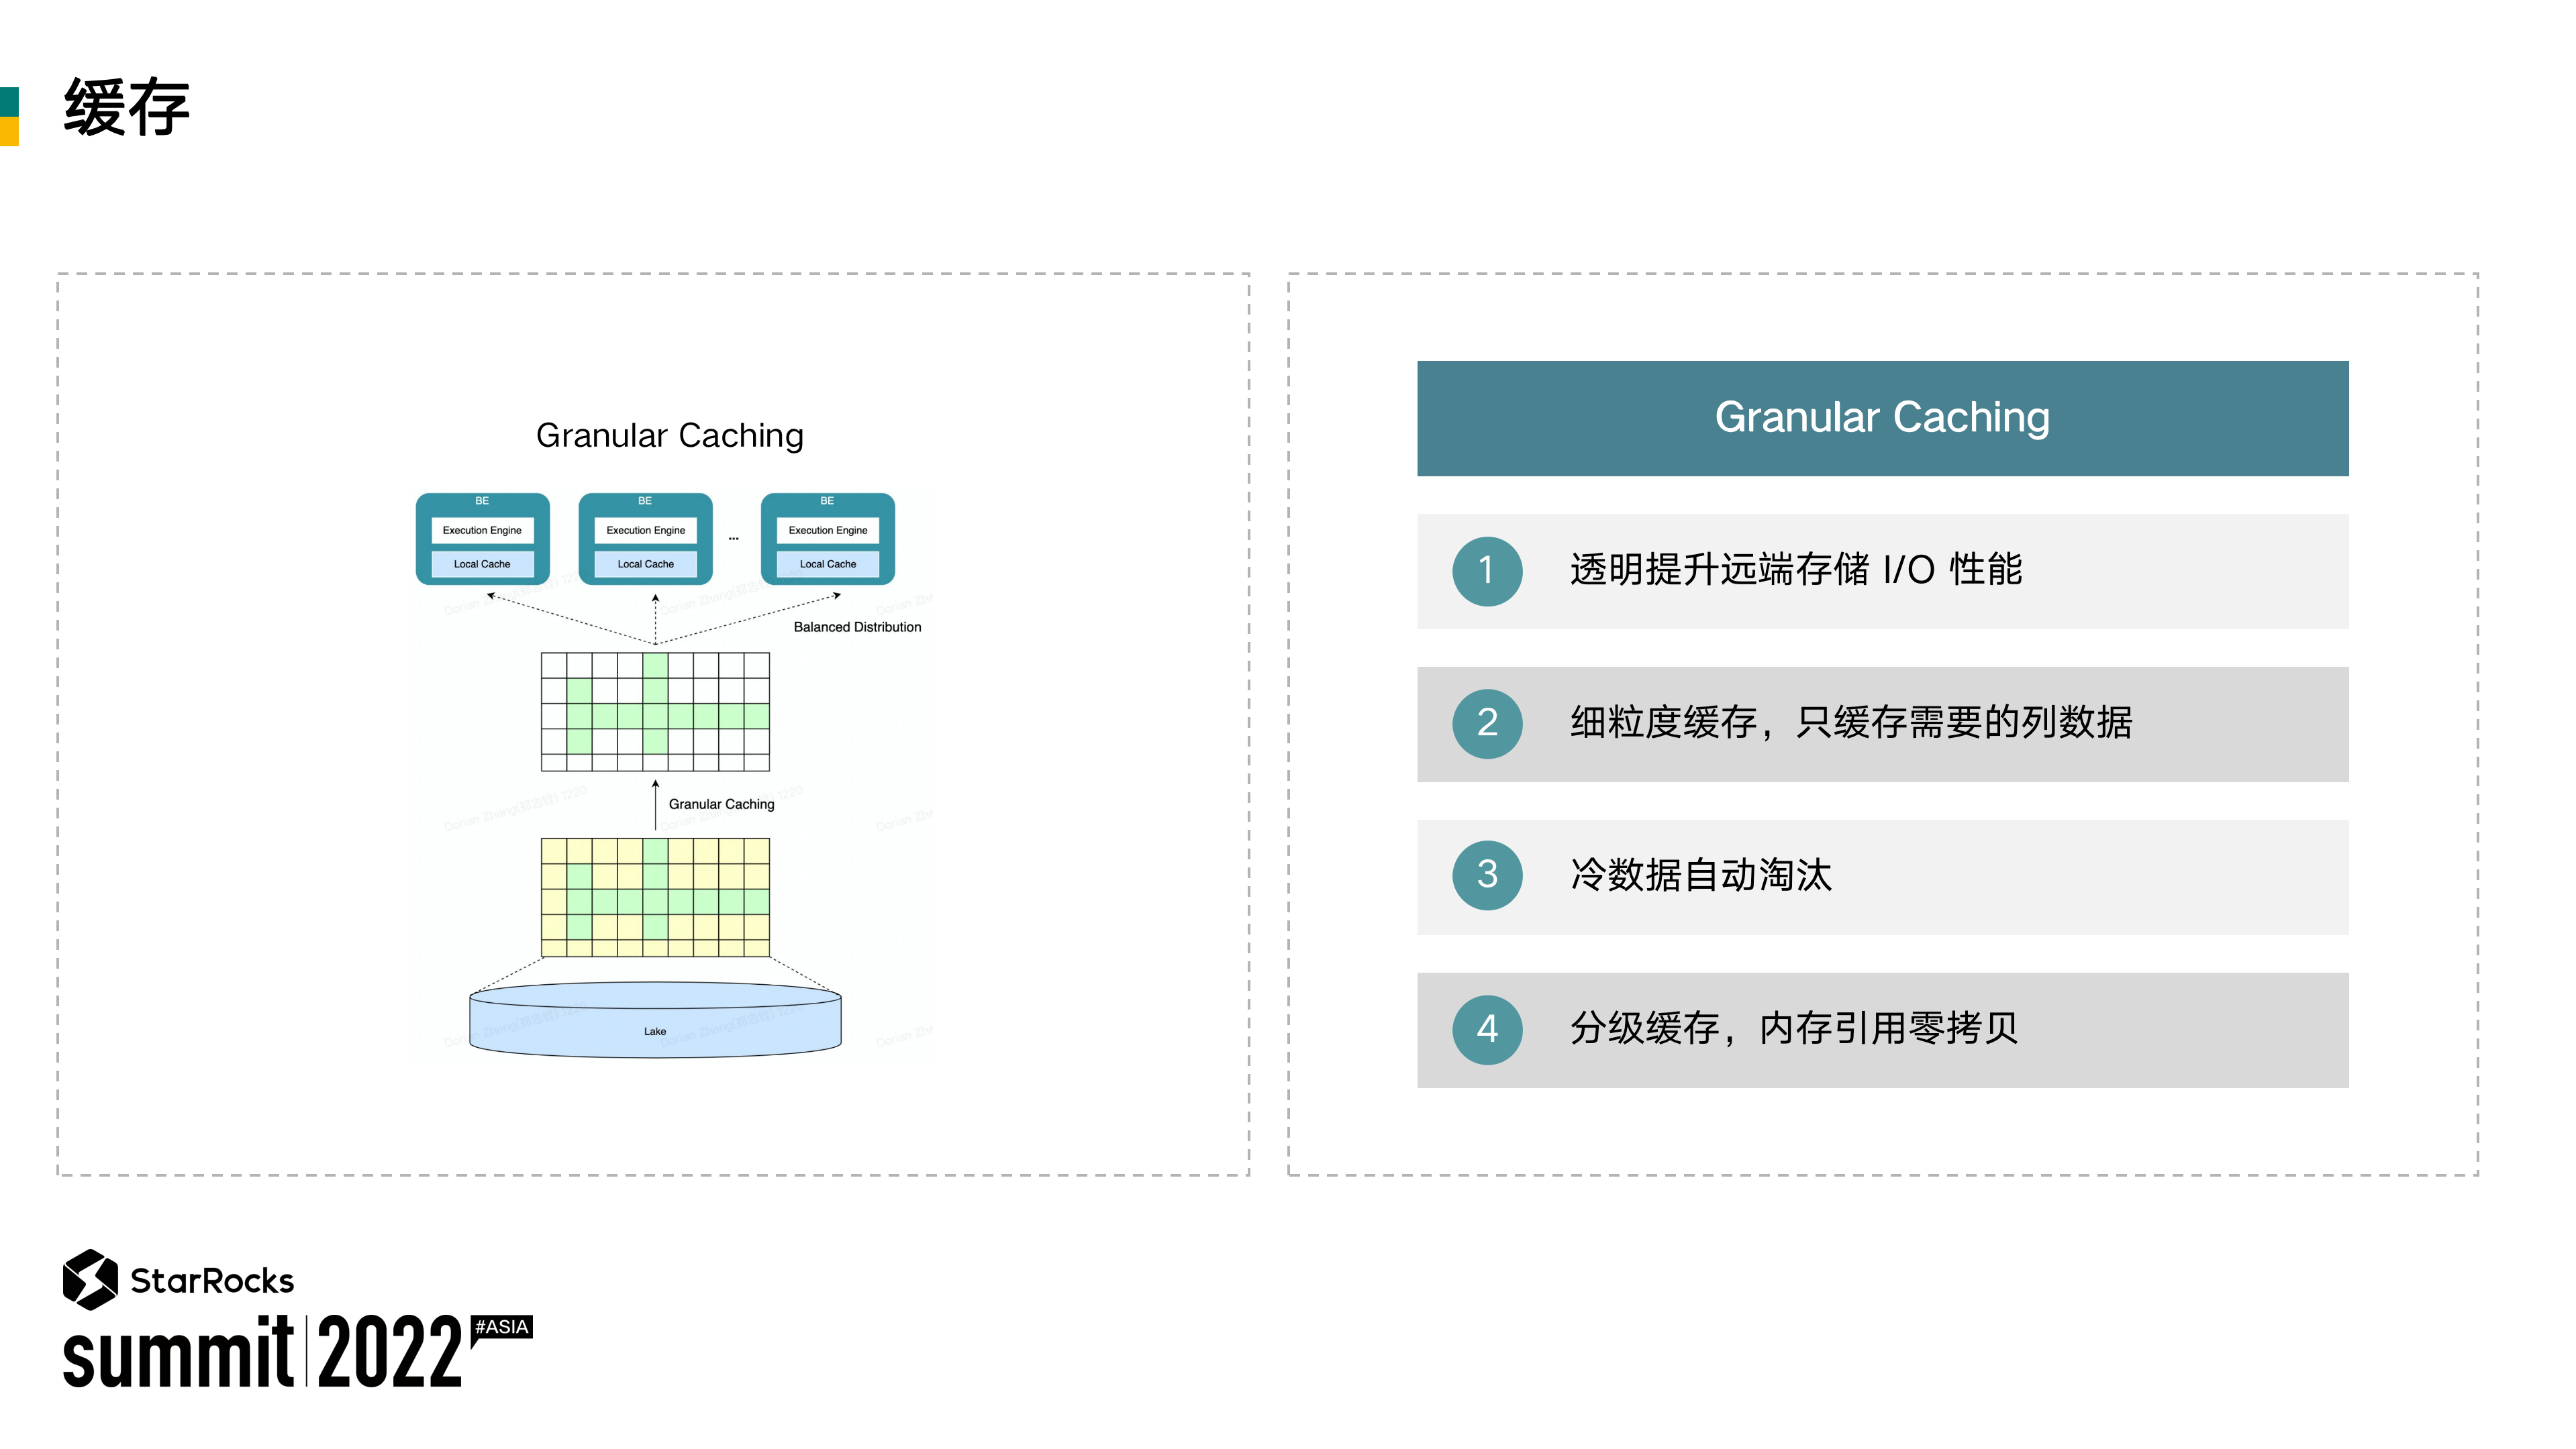Screen dimensions: 2576x1449
Task: Click the rightmost BE node's Execution Engine
Action: click(827, 530)
